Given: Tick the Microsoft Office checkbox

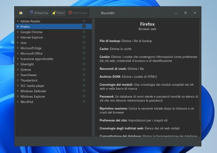Looking at the screenshot, I should pyautogui.click(x=84, y=53).
